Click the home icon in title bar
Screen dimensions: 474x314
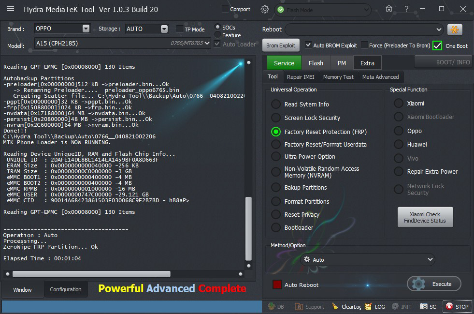(389, 9)
